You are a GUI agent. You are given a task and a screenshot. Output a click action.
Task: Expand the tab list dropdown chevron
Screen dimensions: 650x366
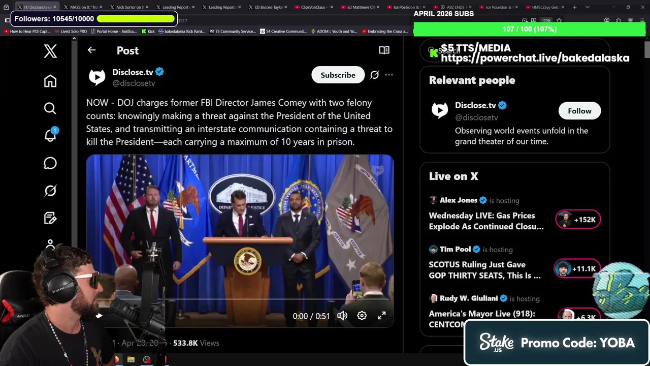point(588,7)
